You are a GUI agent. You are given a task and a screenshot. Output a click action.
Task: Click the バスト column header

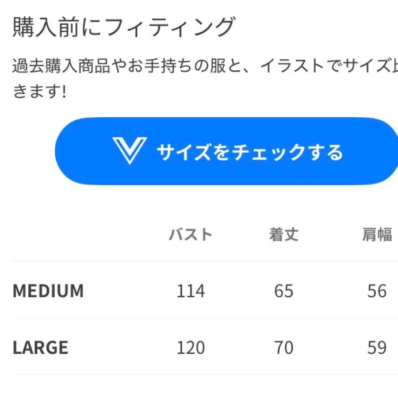click(191, 234)
